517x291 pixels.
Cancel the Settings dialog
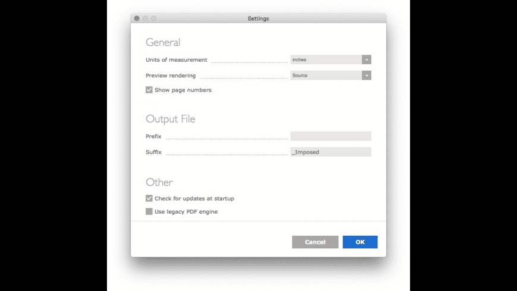tap(315, 242)
